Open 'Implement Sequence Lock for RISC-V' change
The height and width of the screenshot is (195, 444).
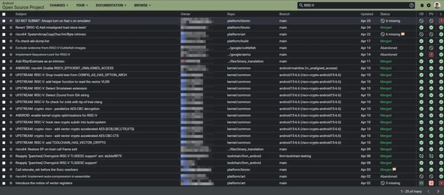click(x=43, y=55)
